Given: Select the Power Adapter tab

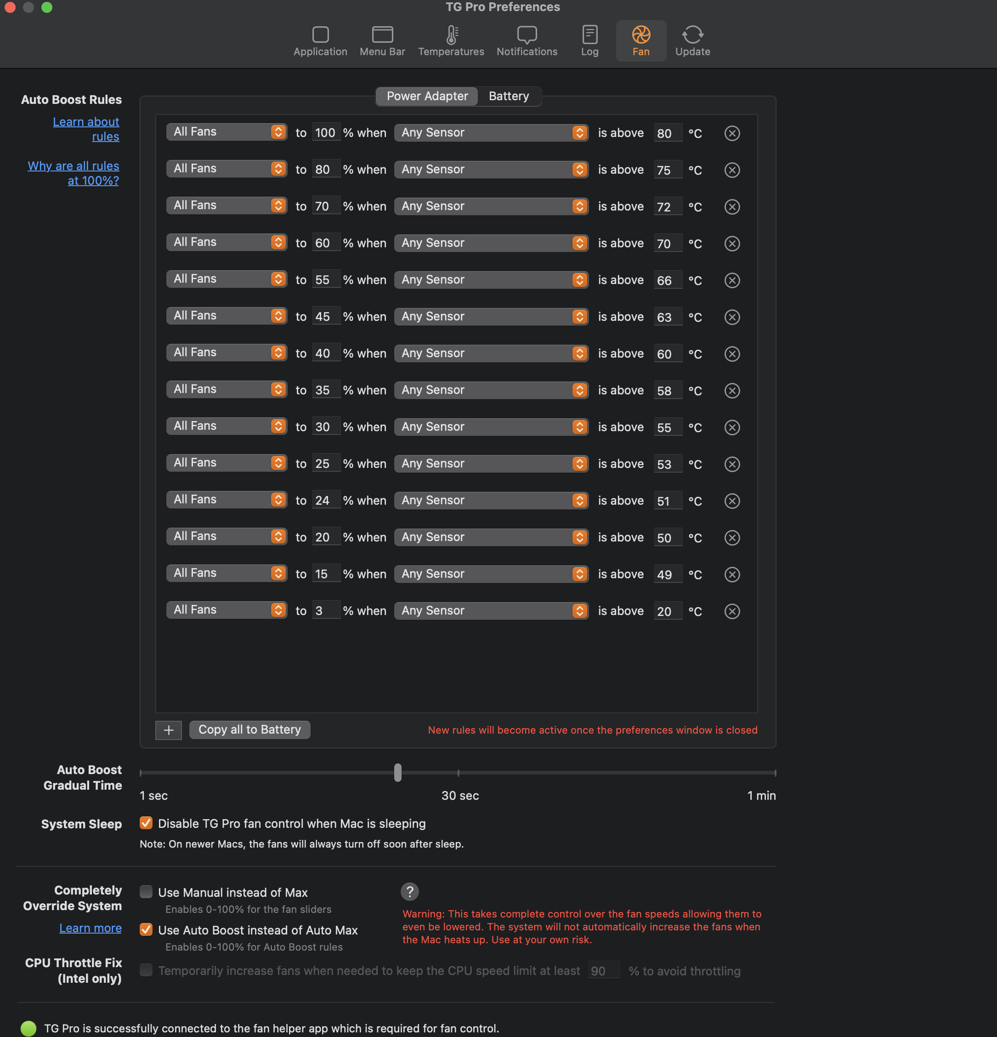Looking at the screenshot, I should click(x=427, y=96).
